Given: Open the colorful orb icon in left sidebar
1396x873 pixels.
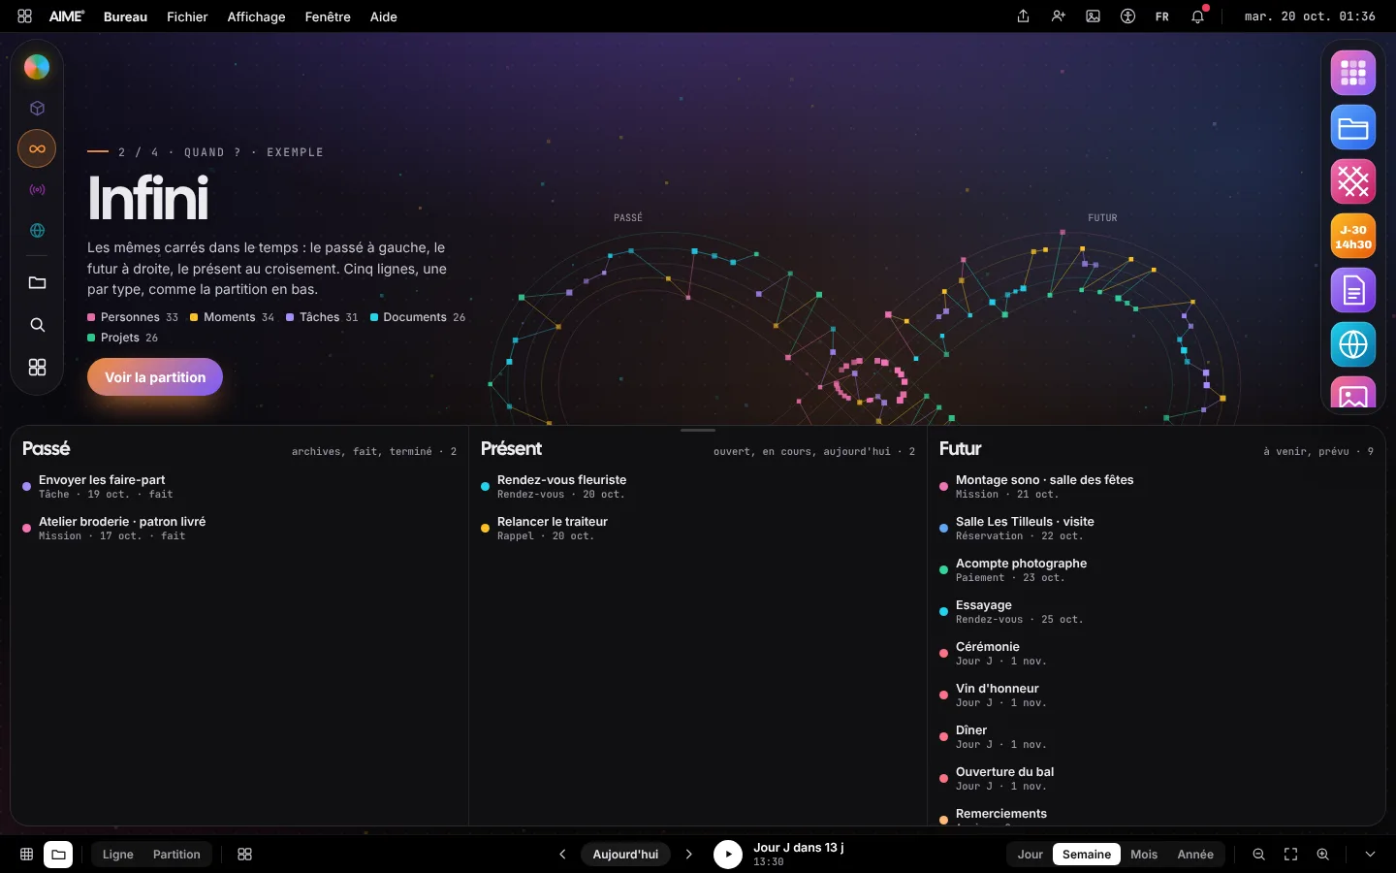Looking at the screenshot, I should pyautogui.click(x=37, y=67).
